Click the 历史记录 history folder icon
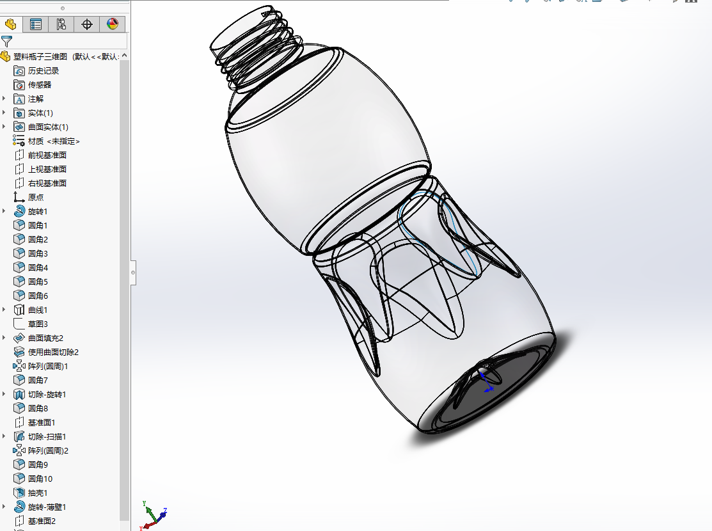The image size is (712, 531). coord(19,70)
